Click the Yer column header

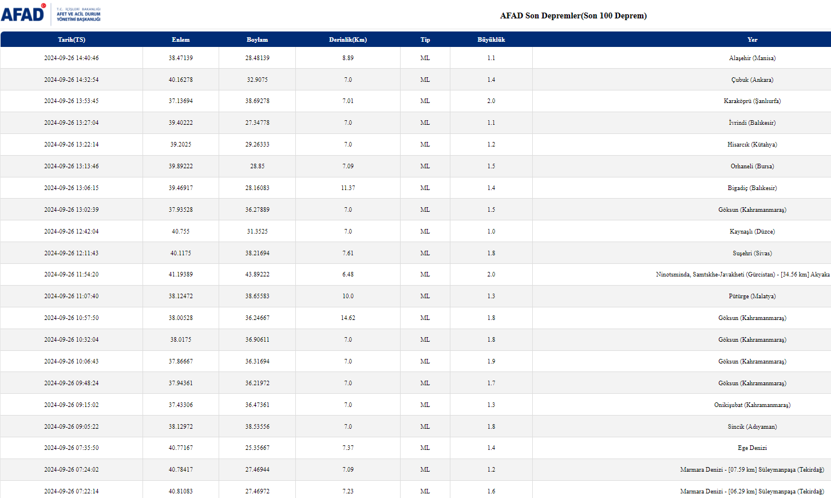point(753,39)
